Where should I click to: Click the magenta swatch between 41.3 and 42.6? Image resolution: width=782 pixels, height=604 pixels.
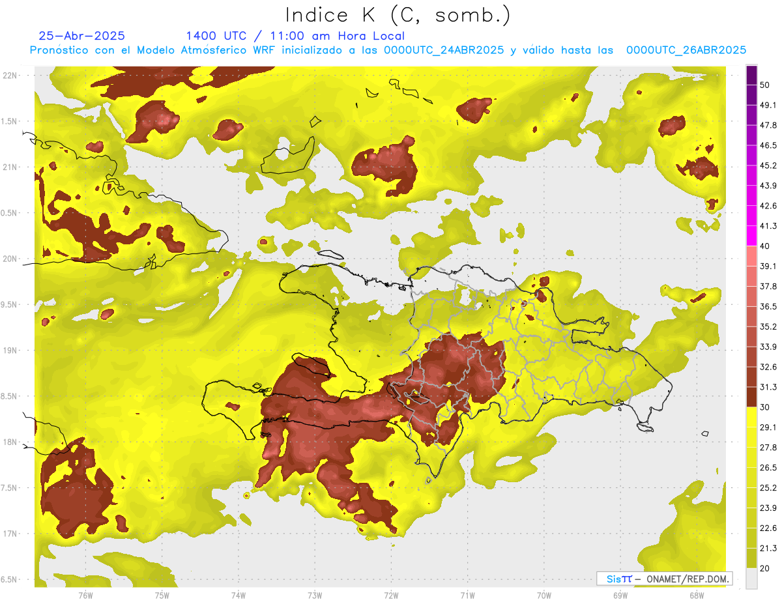click(x=751, y=216)
